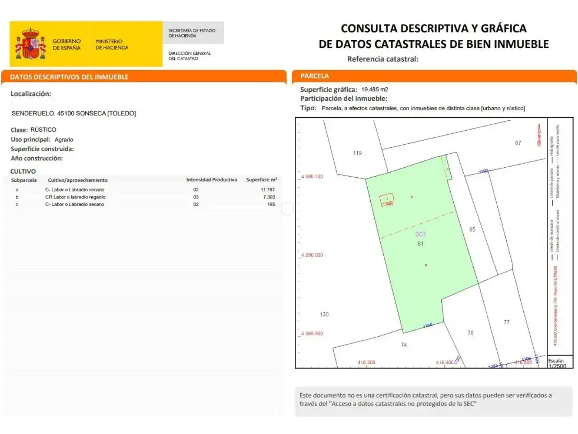Click parcel number 78 on map
The width and height of the screenshot is (578, 434).
pos(471,333)
